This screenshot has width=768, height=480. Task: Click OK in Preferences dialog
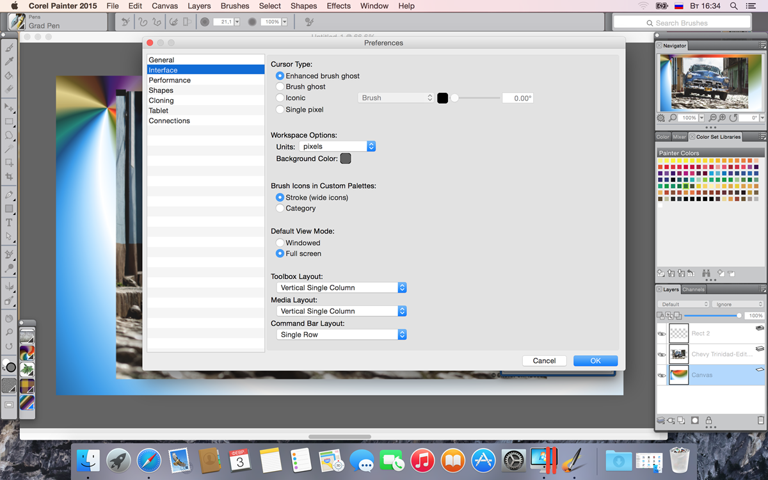click(x=595, y=361)
